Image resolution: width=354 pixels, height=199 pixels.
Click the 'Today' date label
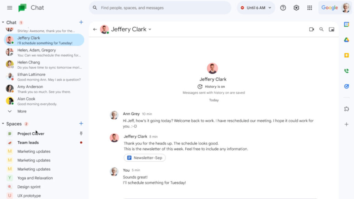pyautogui.click(x=214, y=100)
